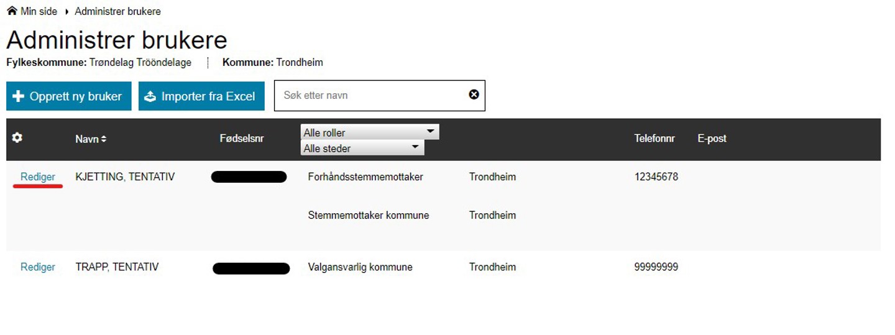895x335 pixels.
Task: Clear the search field with the X icon
Action: 474,94
